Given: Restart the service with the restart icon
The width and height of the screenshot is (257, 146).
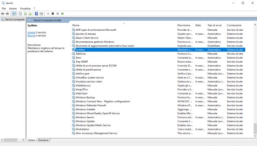Looking at the screenshot, I should point(62,14).
